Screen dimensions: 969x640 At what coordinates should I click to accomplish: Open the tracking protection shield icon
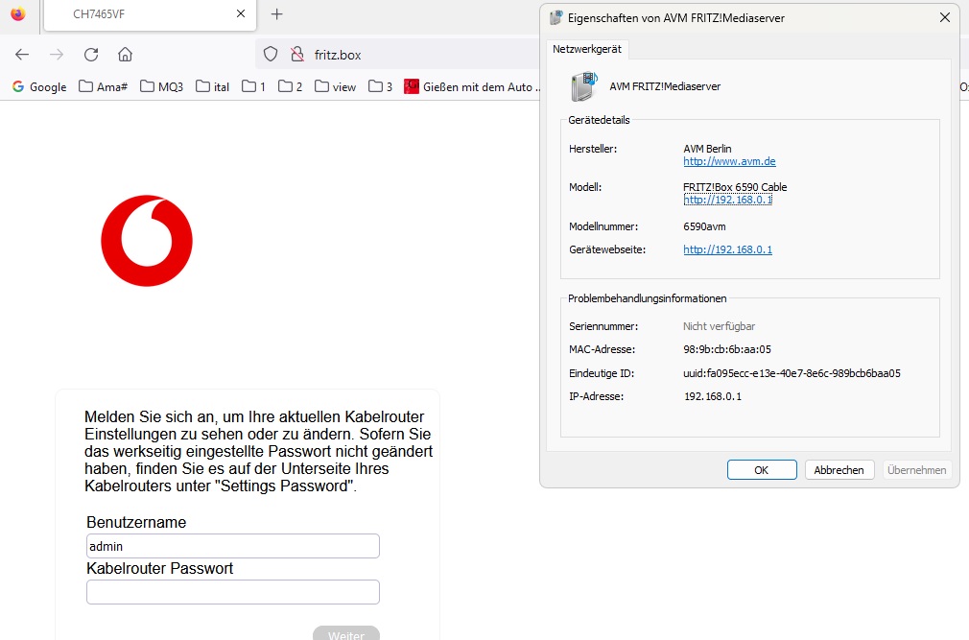tap(270, 55)
